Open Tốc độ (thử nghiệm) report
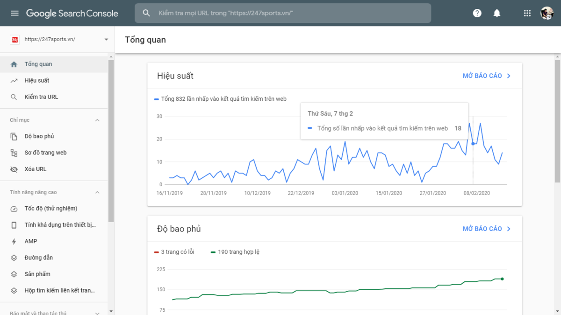The width and height of the screenshot is (561, 315). (x=54, y=209)
